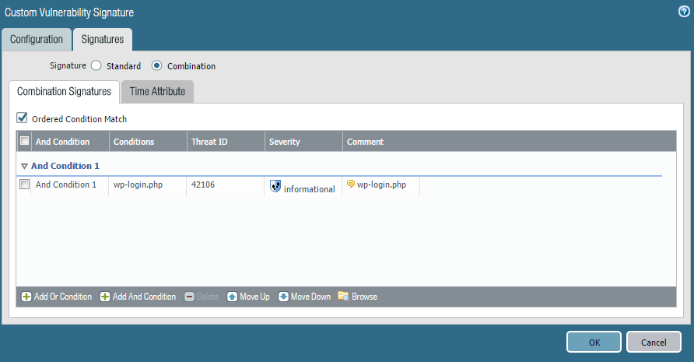Click the Add Or Condition label
Viewport: 694px width, 362px height.
click(x=63, y=297)
